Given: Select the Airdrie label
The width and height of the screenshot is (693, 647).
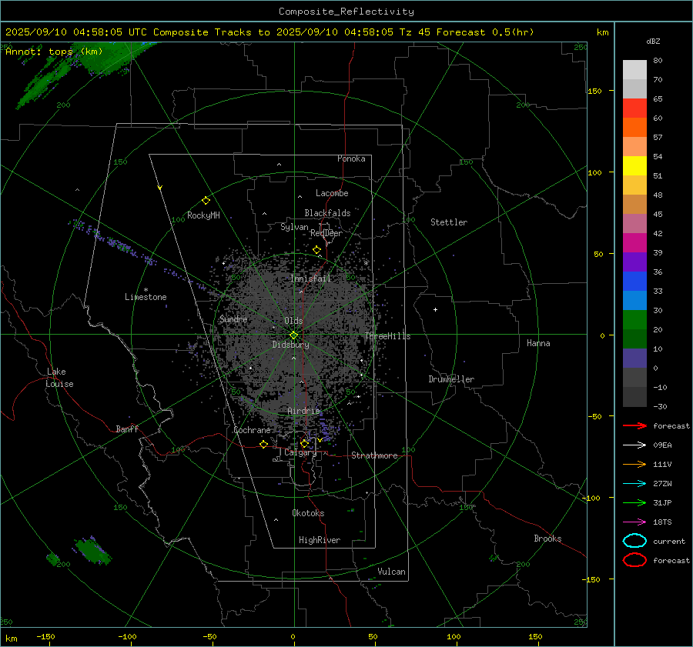Looking at the screenshot, I should pos(303,411).
